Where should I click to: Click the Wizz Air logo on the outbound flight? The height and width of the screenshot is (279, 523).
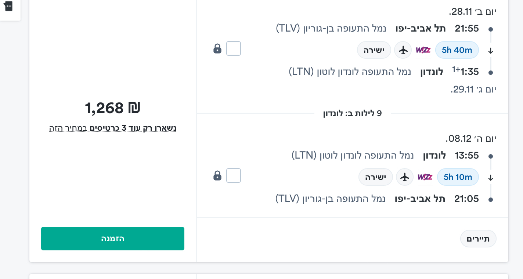click(423, 50)
